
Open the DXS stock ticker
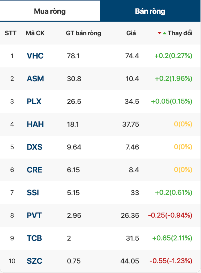click(x=35, y=147)
